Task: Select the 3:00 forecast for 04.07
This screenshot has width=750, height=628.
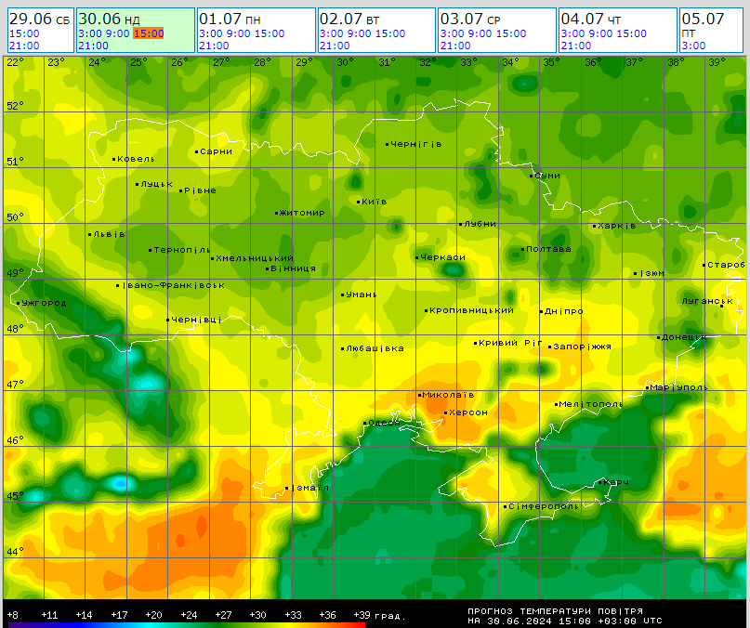Action: coord(572,33)
